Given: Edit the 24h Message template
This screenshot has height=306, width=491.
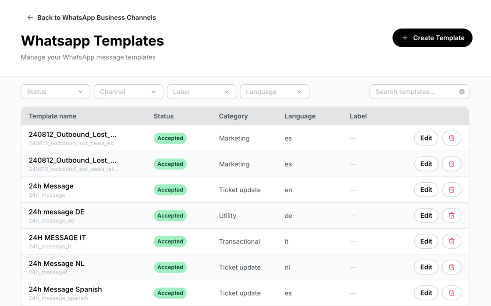Looking at the screenshot, I should tap(426, 190).
